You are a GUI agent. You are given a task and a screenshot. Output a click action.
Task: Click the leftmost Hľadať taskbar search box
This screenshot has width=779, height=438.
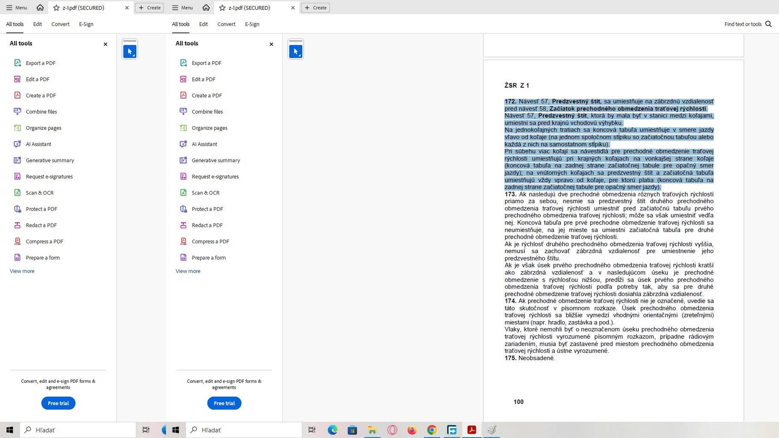(77, 430)
